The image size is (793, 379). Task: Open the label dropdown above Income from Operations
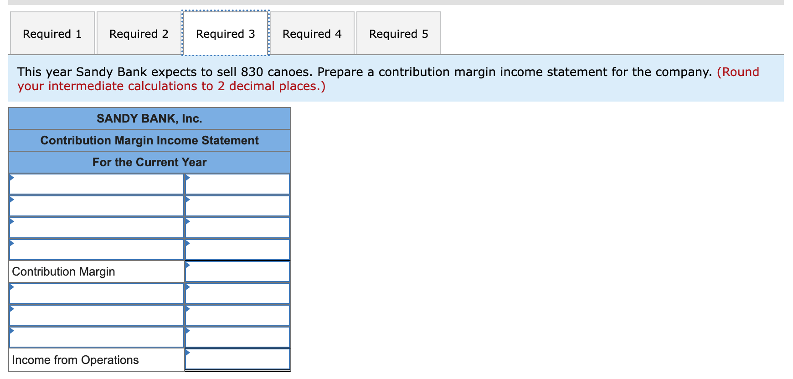[97, 337]
